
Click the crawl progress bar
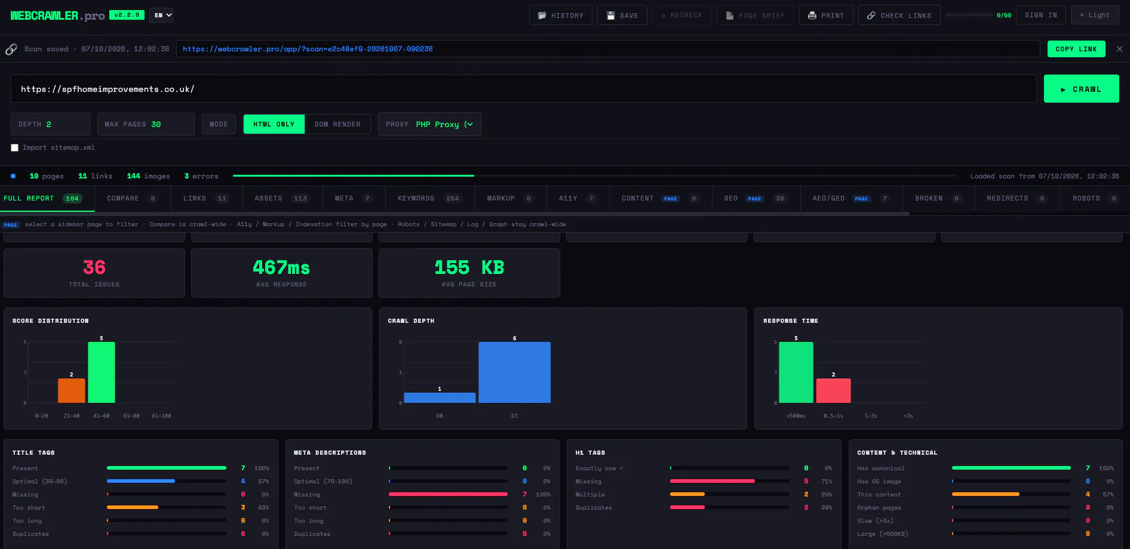pyautogui.click(x=594, y=176)
